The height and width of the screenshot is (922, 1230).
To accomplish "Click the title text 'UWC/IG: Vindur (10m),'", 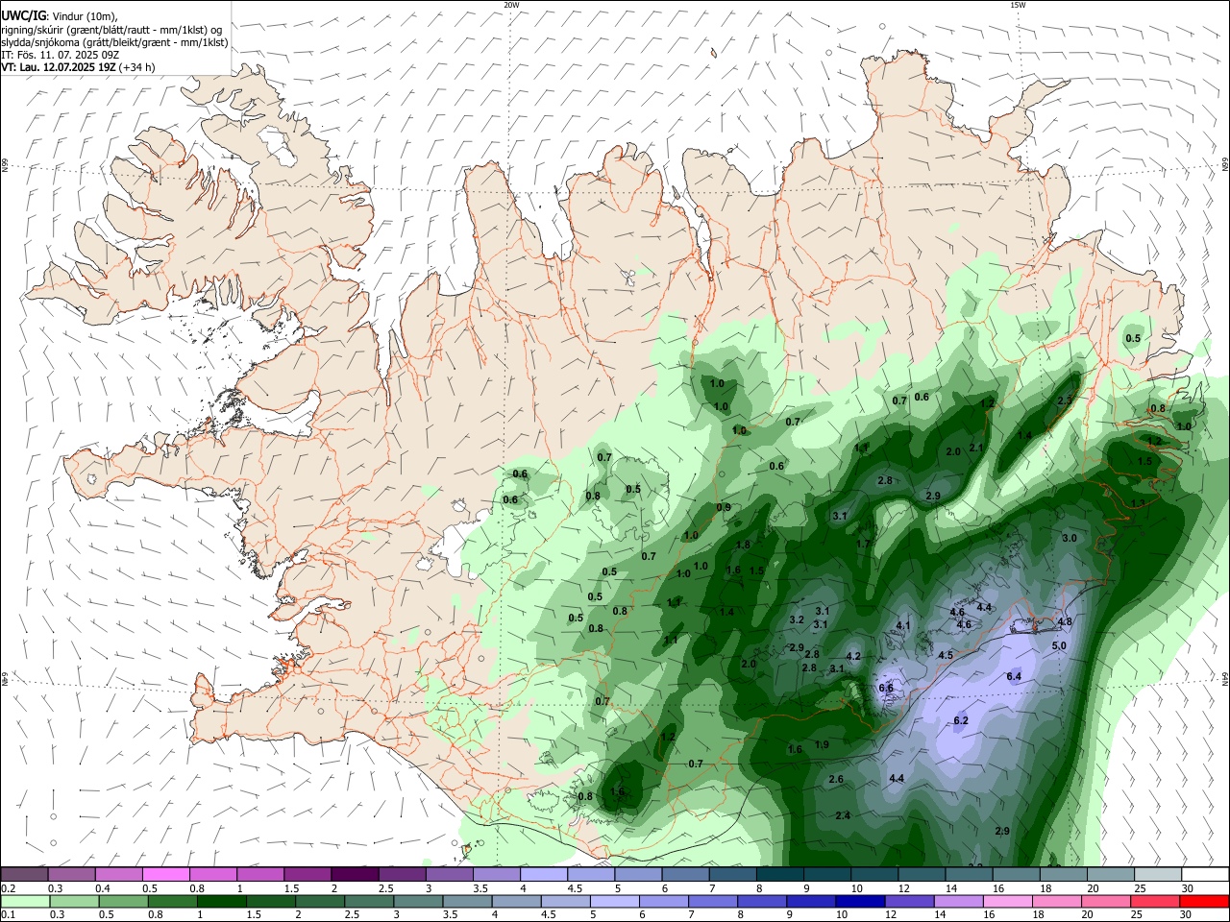I will 58,15.
